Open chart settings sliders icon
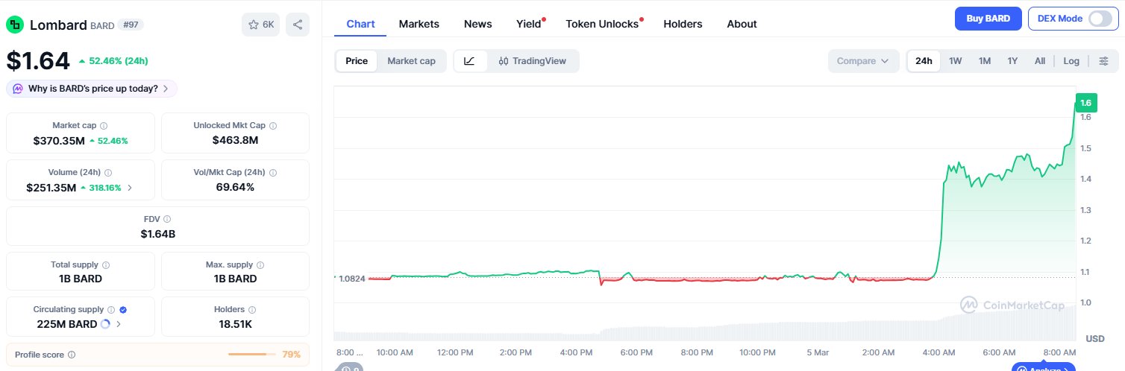Screen dimensions: 1125x371 (1103, 61)
